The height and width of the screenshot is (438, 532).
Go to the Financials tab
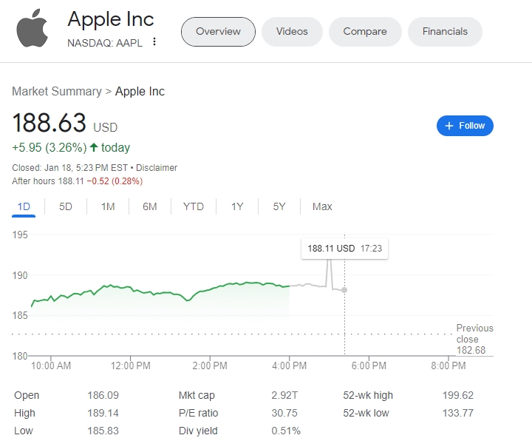(x=445, y=32)
